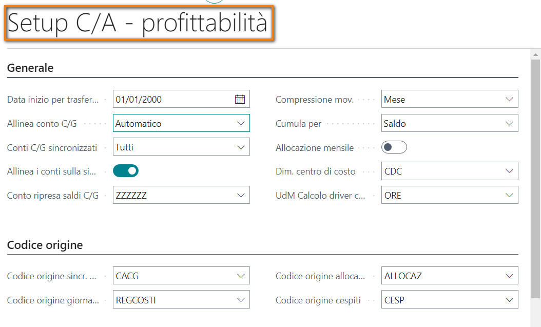Collapse the Generale section header
This screenshot has height=327, width=541.
click(x=30, y=68)
